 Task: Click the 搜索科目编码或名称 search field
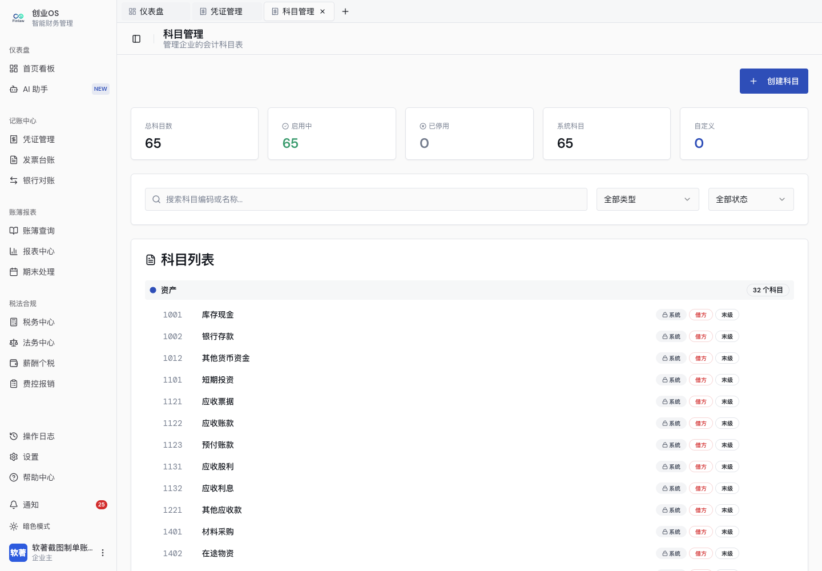pyautogui.click(x=366, y=199)
